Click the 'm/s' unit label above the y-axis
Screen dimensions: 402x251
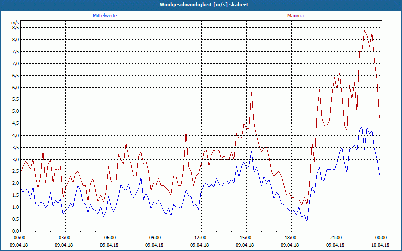tap(15, 22)
